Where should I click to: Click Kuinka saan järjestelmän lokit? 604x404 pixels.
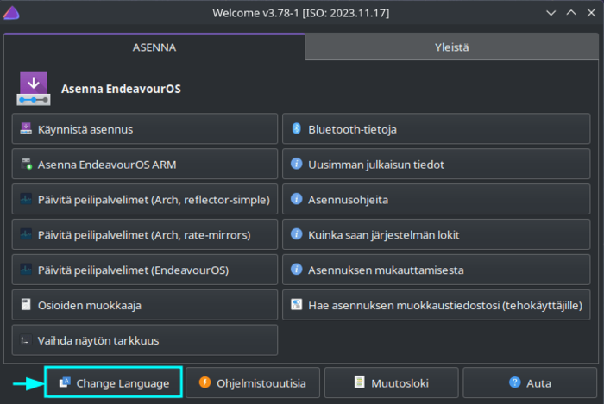click(x=438, y=234)
